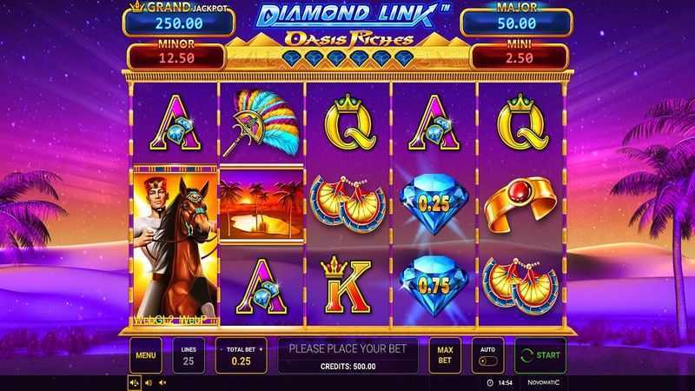Click the 0.25 blue diamond symbol
Screen dimensions: 695x391
[434, 203]
